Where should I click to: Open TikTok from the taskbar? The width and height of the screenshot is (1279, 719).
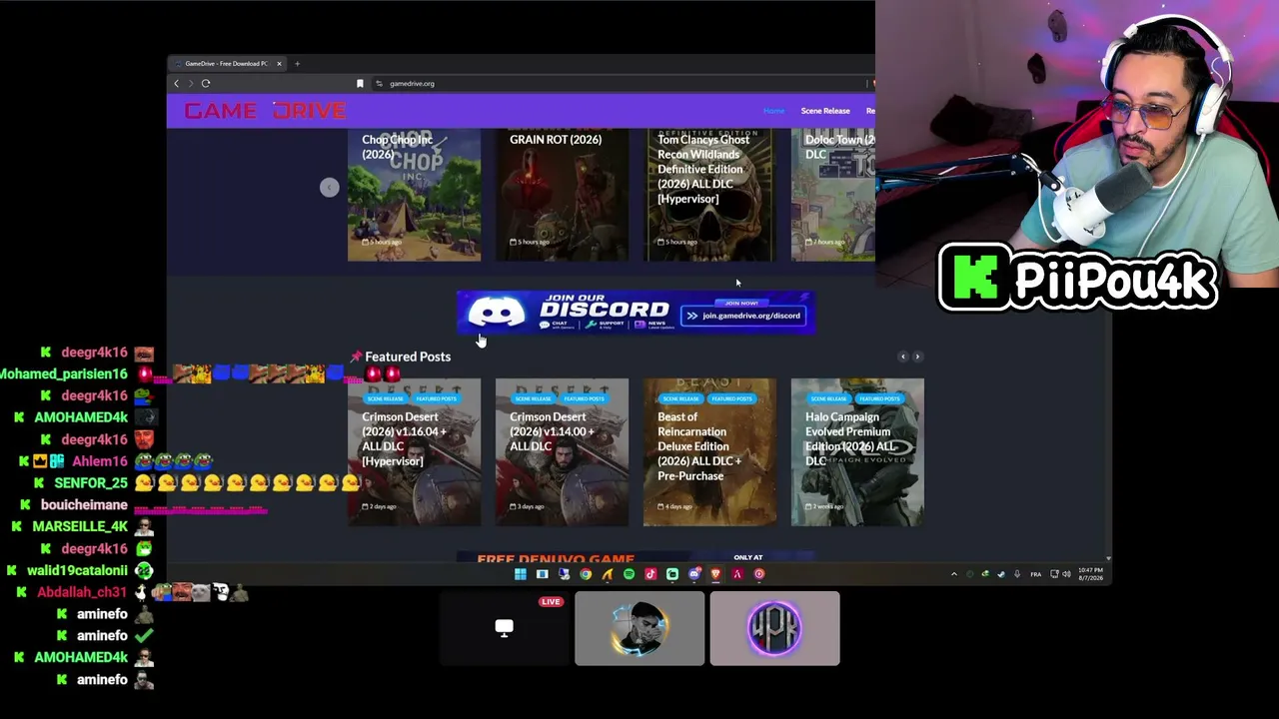(x=650, y=574)
